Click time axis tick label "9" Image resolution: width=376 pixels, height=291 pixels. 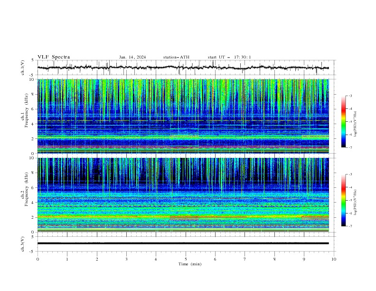coord(304,259)
